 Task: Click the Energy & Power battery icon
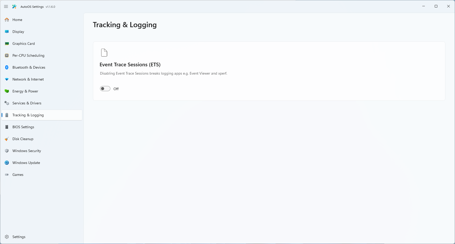(x=7, y=91)
